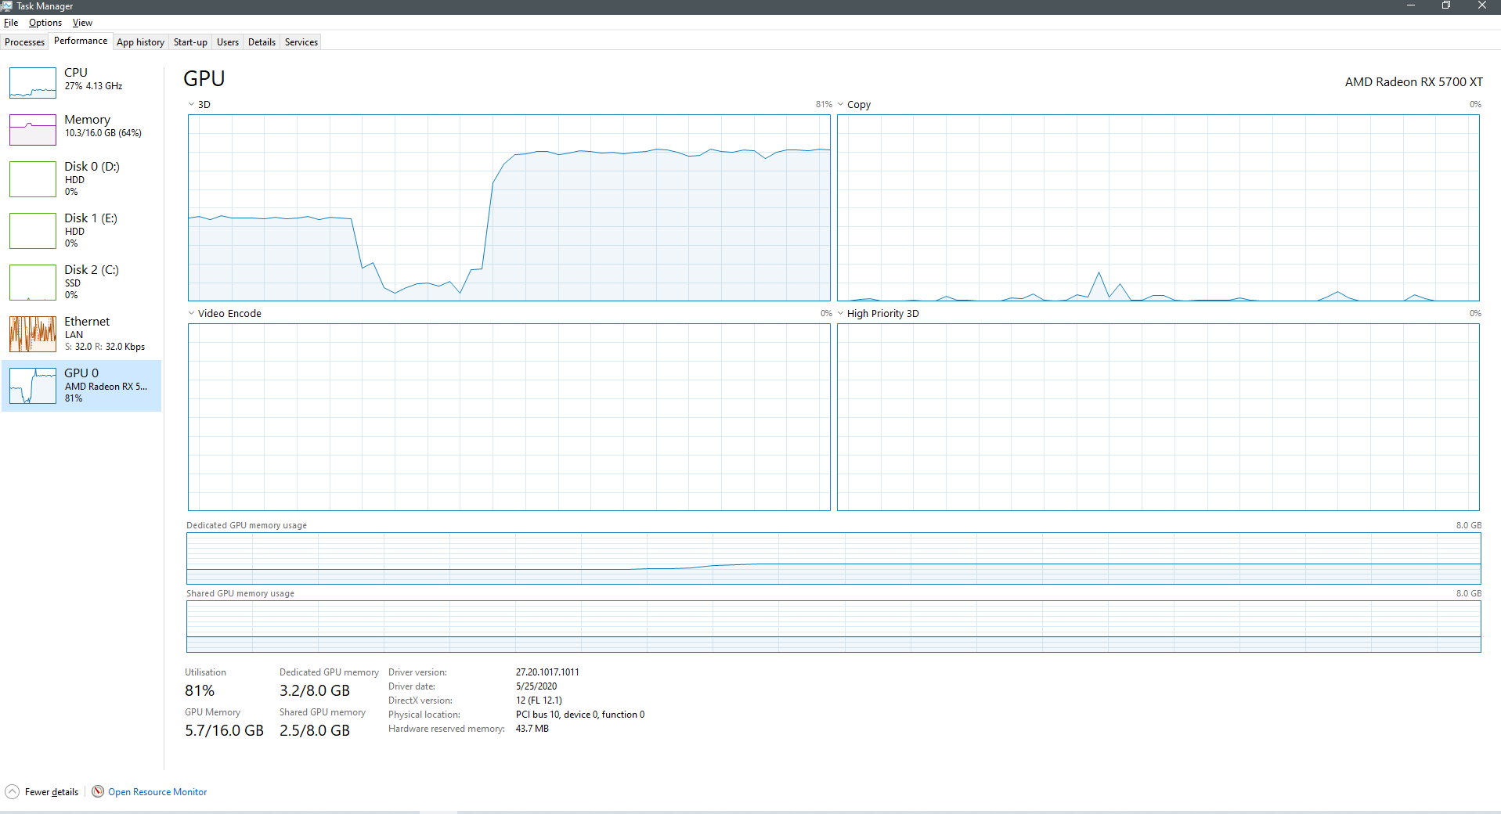This screenshot has width=1501, height=814.
Task: Switch to the App history tab
Action: point(140,42)
